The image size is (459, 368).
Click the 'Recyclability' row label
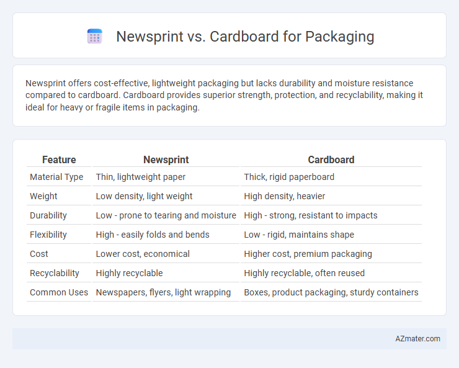pyautogui.click(x=55, y=273)
